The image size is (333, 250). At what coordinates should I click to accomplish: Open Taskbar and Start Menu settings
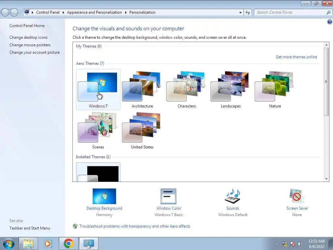[30, 228]
